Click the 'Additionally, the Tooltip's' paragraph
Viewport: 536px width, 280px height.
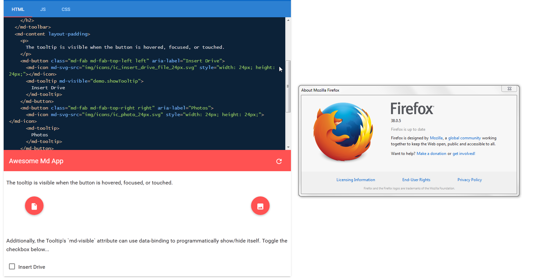147,245
